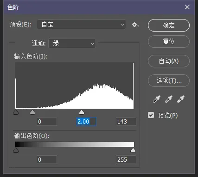Screen dimensions: 198x177
Task: Click the output shadow field showing 0
Action: point(47,159)
